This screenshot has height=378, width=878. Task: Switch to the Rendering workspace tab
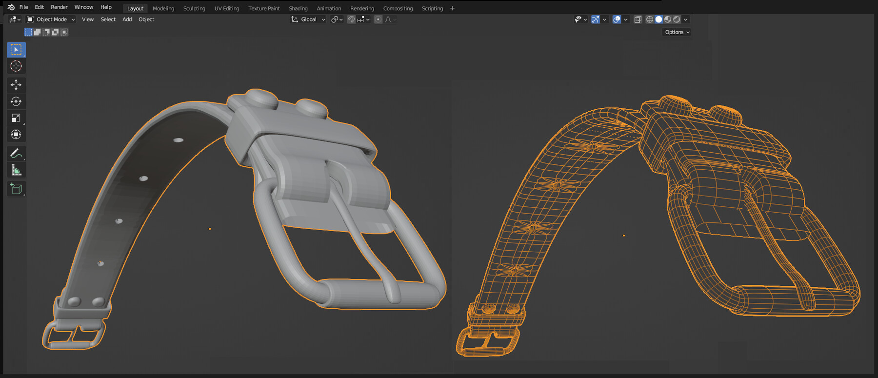click(x=362, y=8)
